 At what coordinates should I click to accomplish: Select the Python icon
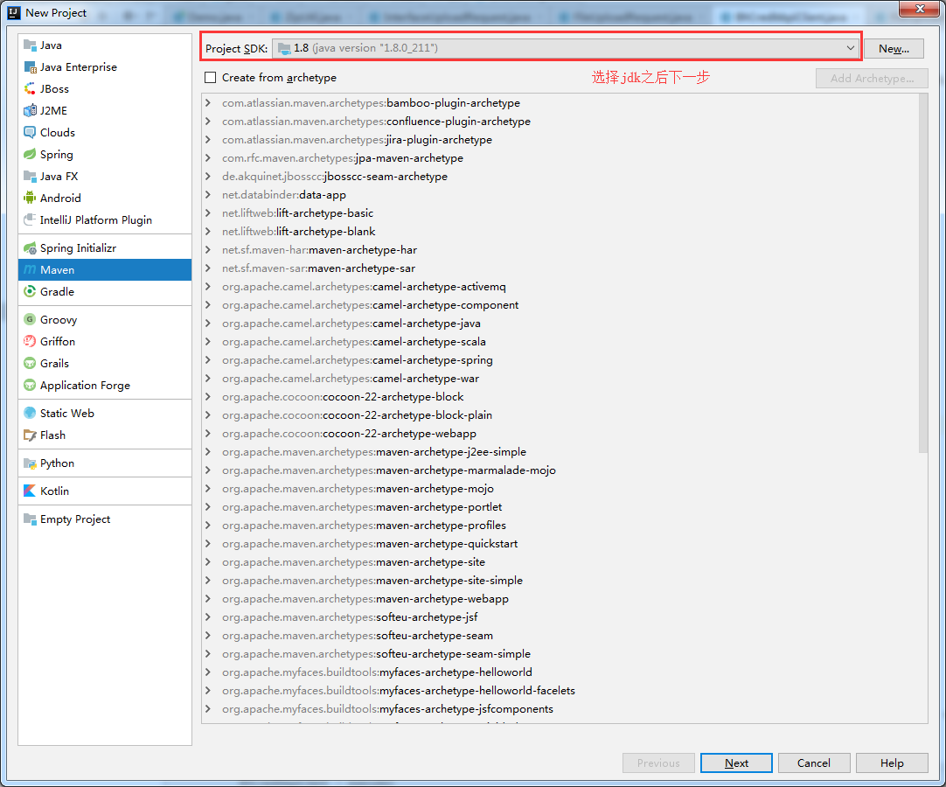[30, 463]
